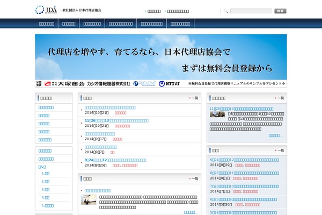Open the 7/23 第10 headline in the list
The height and width of the screenshot is (215, 322).
coord(244,186)
